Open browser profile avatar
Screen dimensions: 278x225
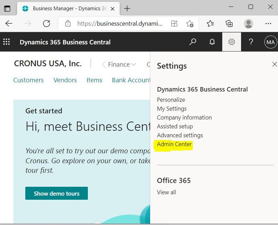click(248, 23)
